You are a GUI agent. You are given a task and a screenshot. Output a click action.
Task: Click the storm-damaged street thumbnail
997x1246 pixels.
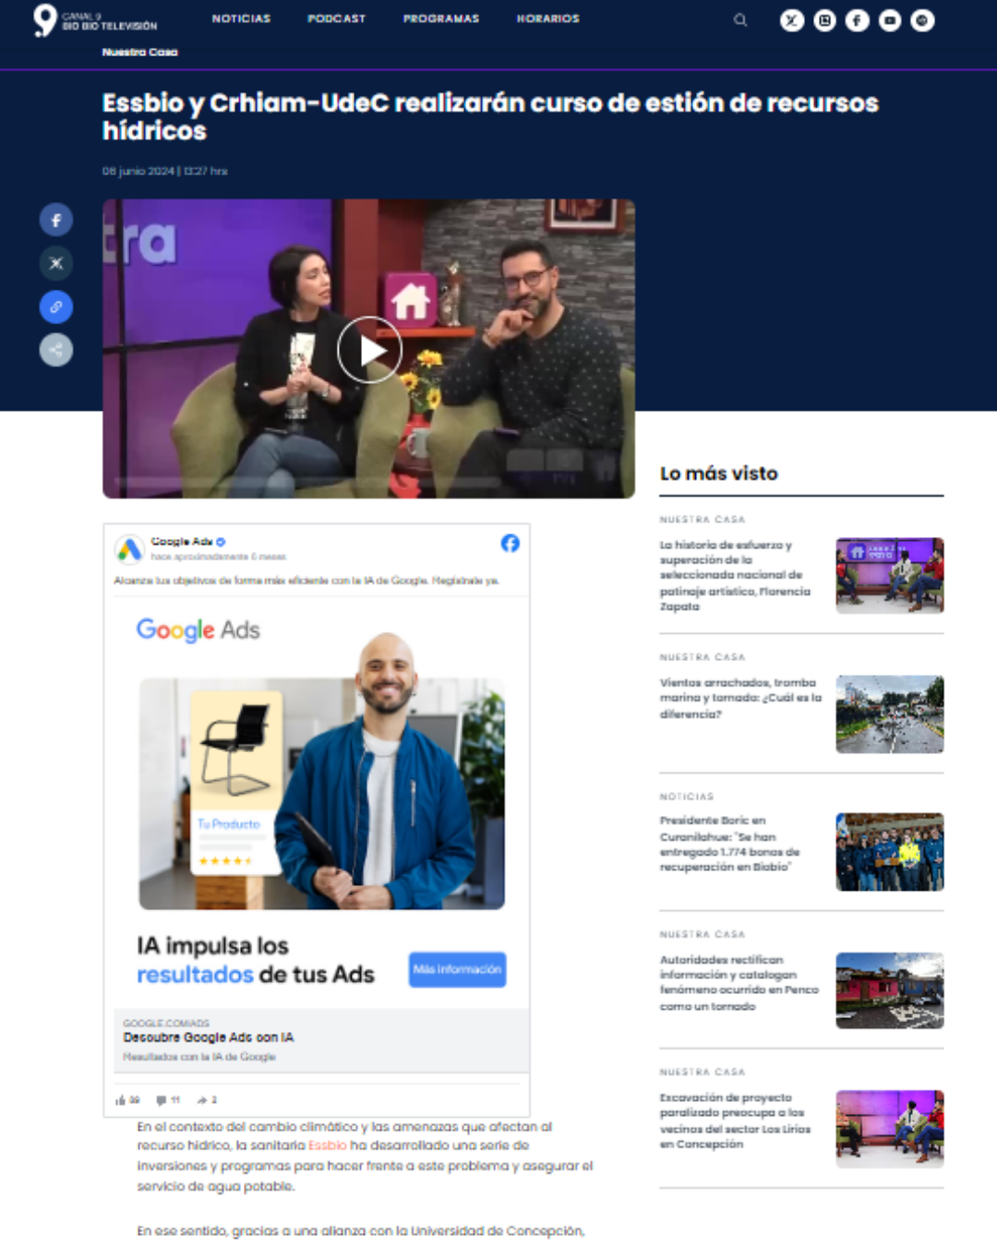coord(890,713)
